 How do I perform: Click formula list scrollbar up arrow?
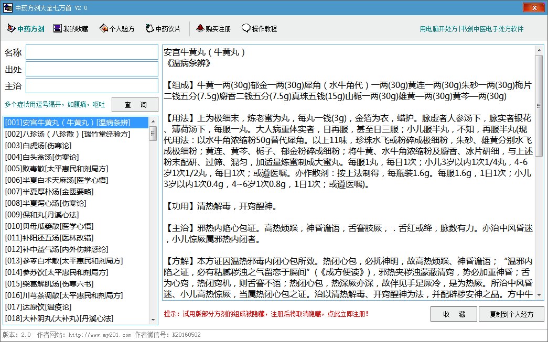tap(153, 122)
